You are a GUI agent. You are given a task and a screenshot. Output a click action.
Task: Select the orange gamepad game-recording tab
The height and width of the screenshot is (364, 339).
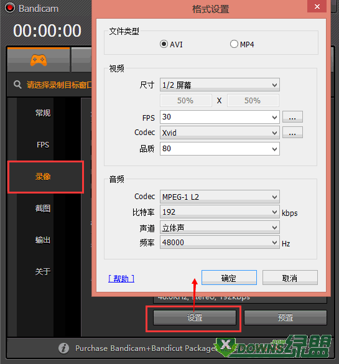[39, 60]
